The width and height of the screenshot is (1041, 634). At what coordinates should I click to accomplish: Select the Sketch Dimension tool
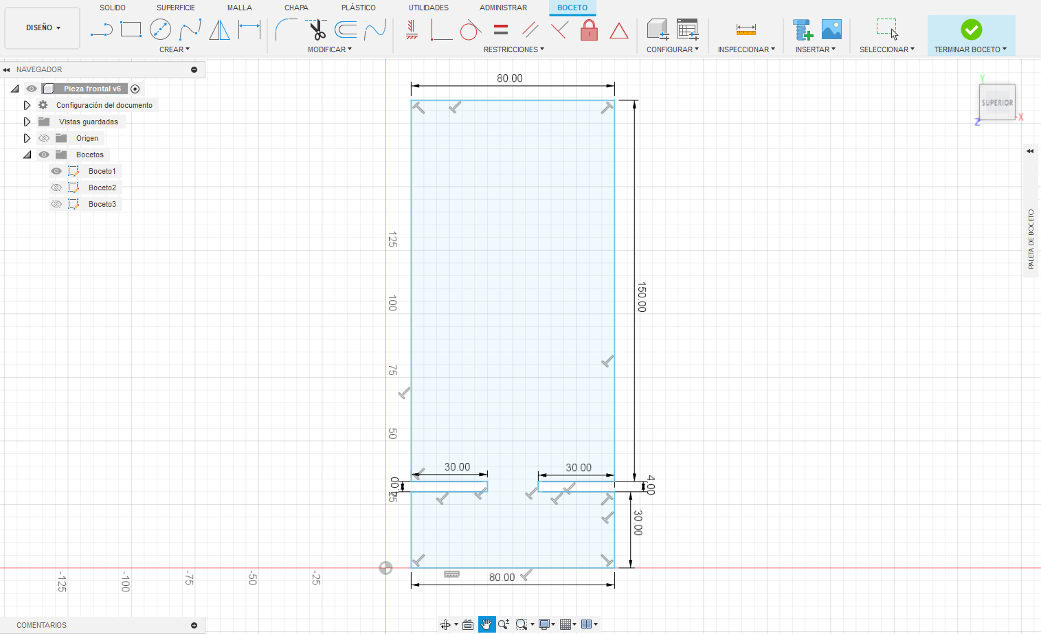pyautogui.click(x=249, y=30)
